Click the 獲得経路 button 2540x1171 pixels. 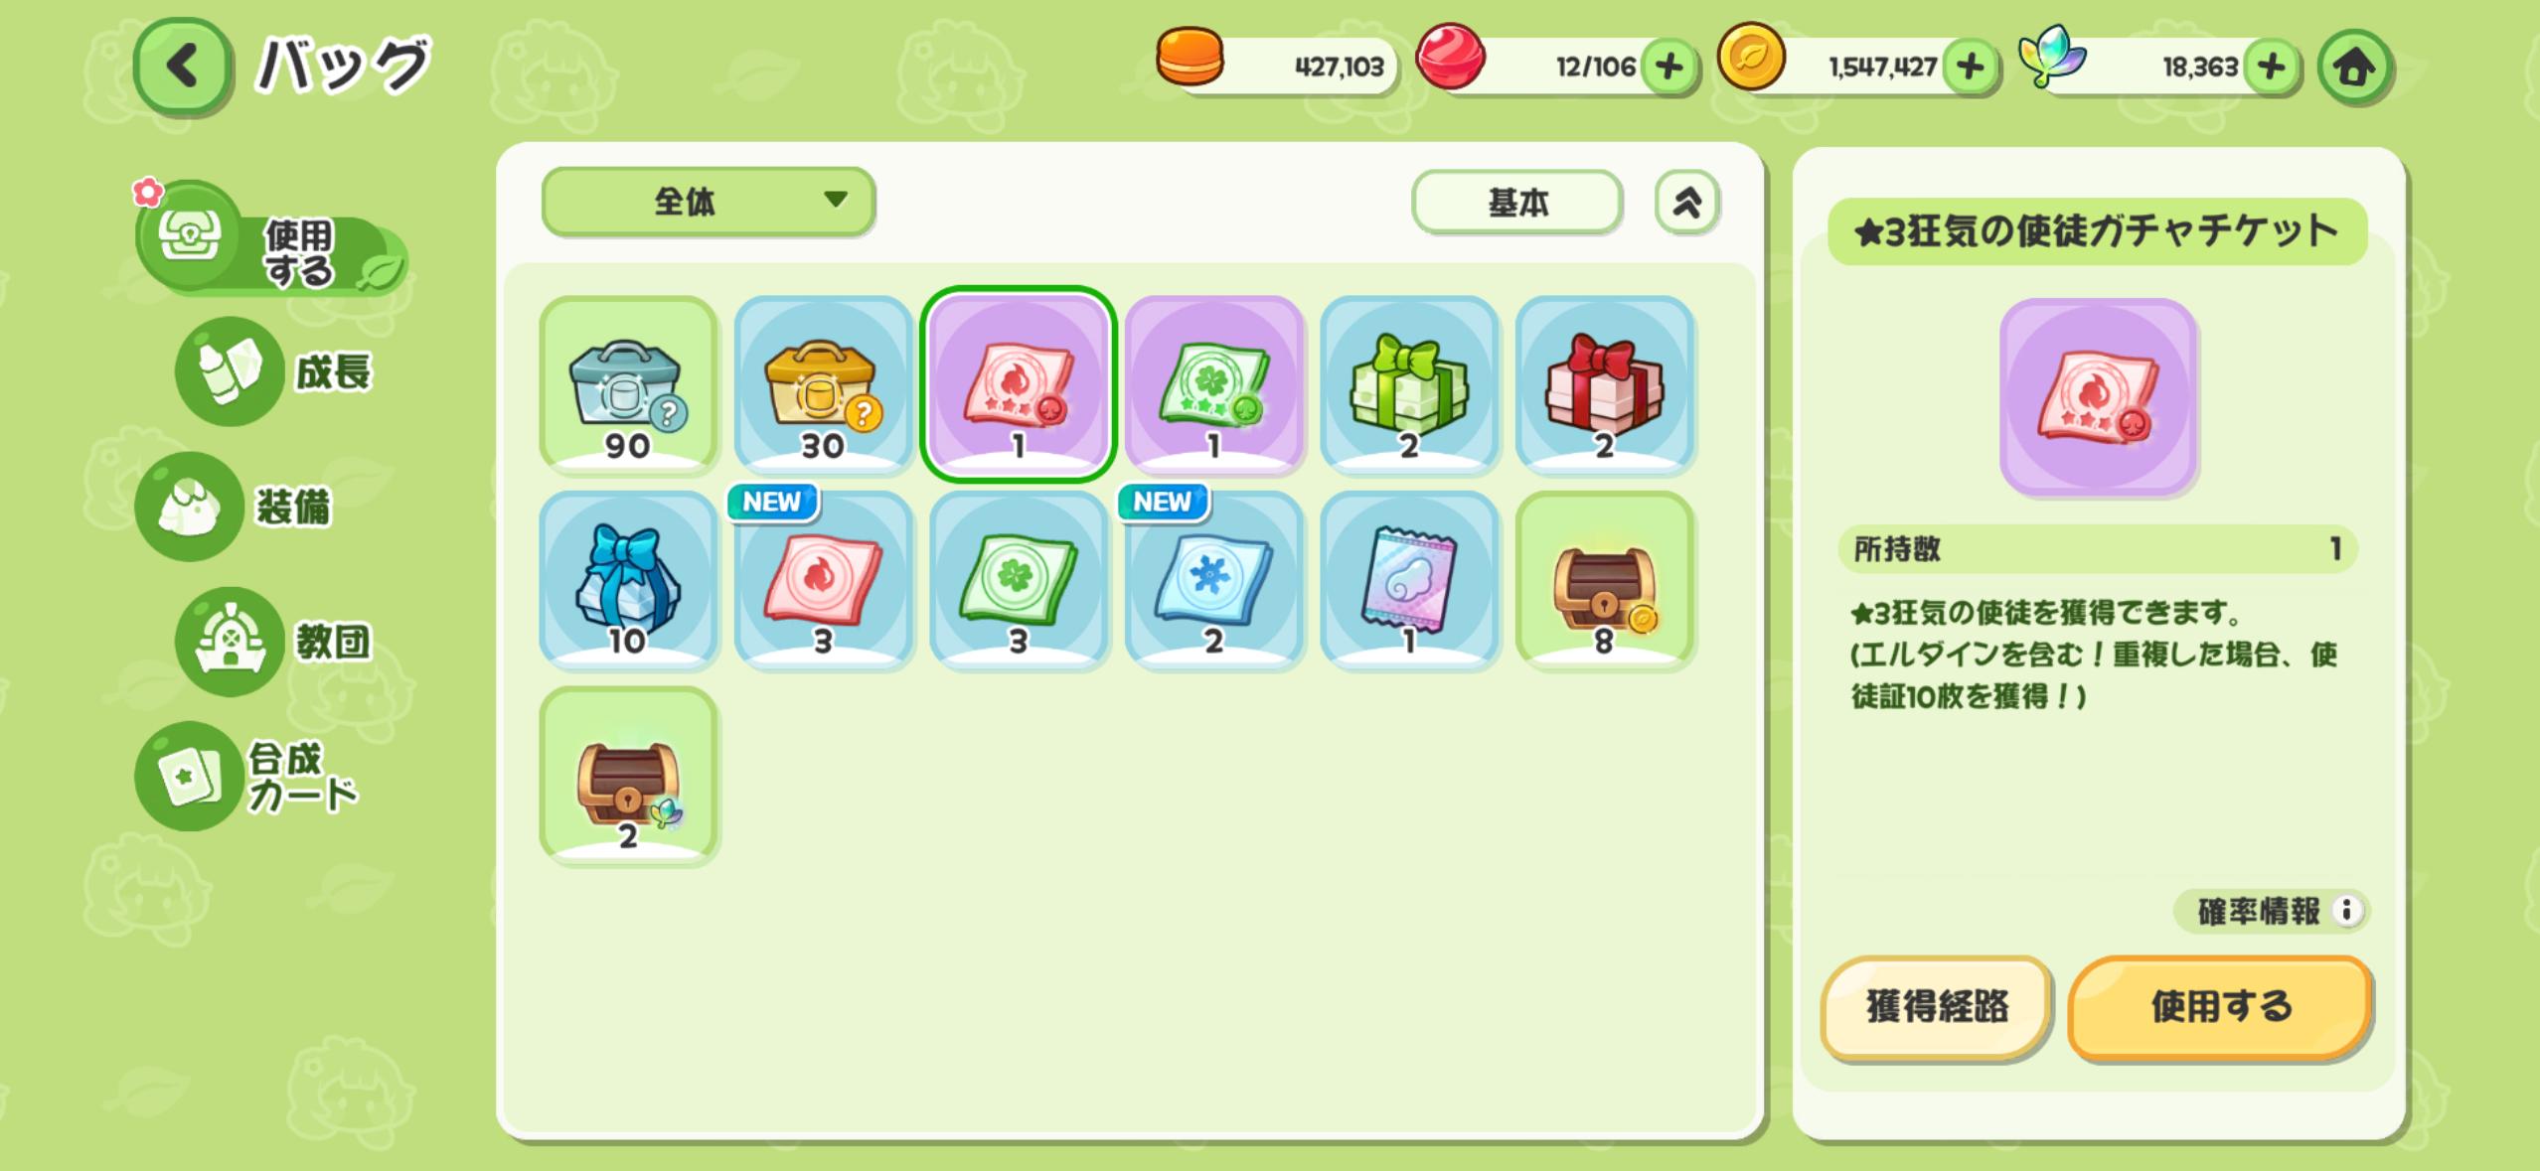[x=1936, y=1007]
